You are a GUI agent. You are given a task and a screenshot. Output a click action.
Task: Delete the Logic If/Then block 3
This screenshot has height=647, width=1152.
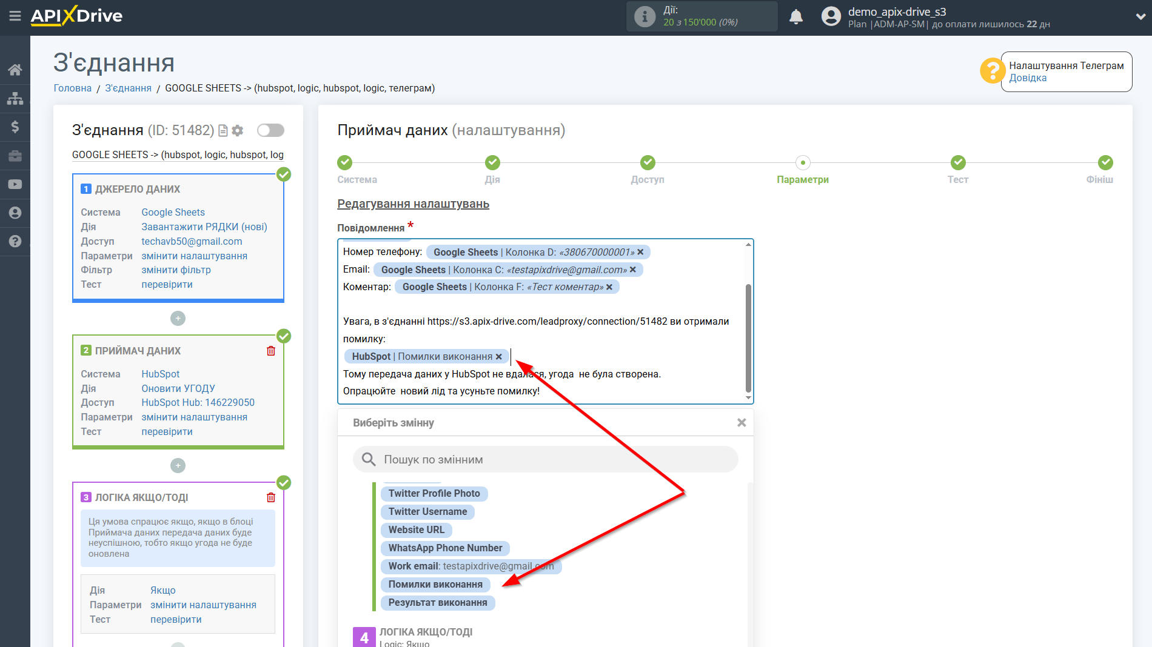pyautogui.click(x=271, y=497)
